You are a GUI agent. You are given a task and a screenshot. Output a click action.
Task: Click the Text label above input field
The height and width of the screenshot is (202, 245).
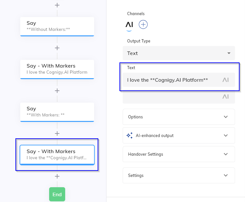coord(131,68)
